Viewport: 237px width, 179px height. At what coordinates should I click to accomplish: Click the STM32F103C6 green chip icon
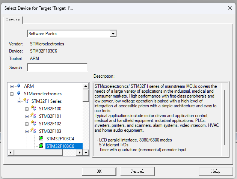point(41,146)
